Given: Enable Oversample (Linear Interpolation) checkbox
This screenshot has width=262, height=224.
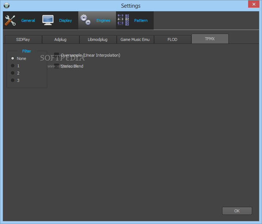Looking at the screenshot, I should pyautogui.click(x=56, y=55).
